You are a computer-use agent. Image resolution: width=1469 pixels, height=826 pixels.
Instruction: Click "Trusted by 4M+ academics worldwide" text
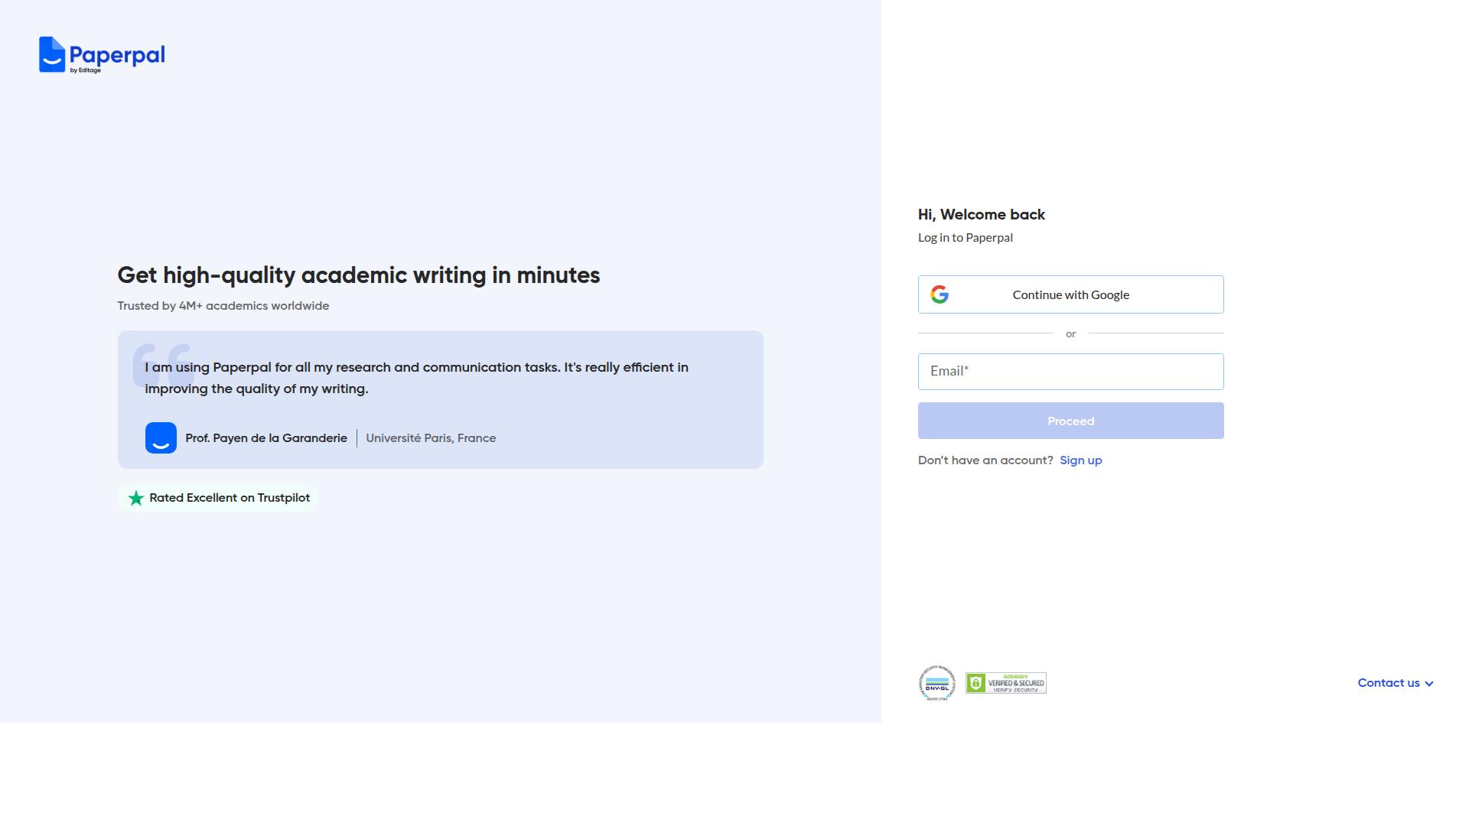coord(223,306)
